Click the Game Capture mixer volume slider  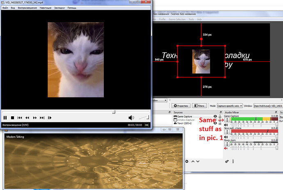click(253, 125)
